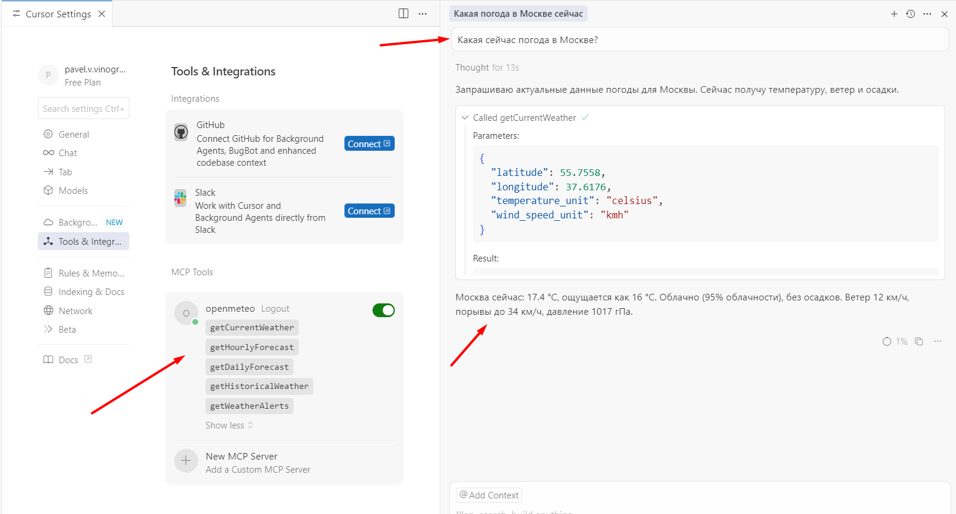This screenshot has width=956, height=514.
Task: Open Chat settings section
Action: (83, 153)
